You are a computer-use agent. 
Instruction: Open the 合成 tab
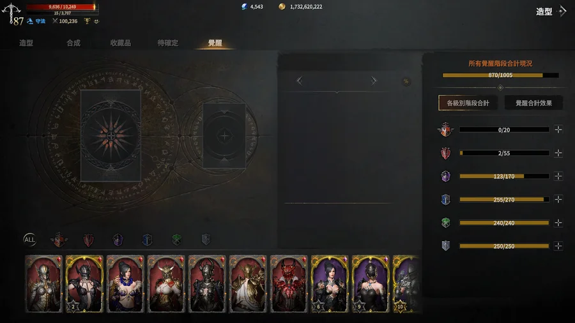pyautogui.click(x=73, y=43)
